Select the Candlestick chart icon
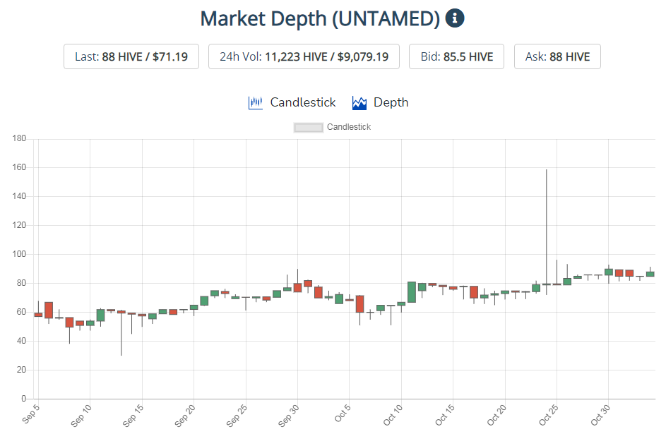The image size is (666, 446). [255, 103]
